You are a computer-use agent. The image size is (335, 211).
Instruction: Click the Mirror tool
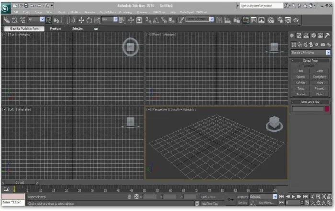click(219, 20)
